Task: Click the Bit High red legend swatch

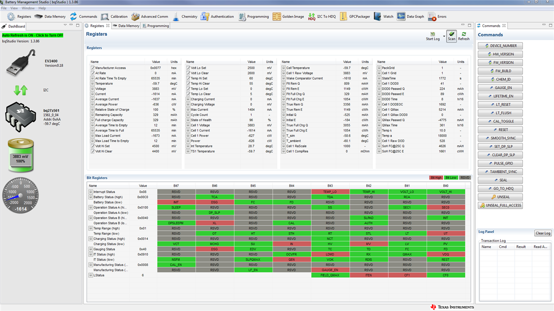Action: [x=436, y=178]
